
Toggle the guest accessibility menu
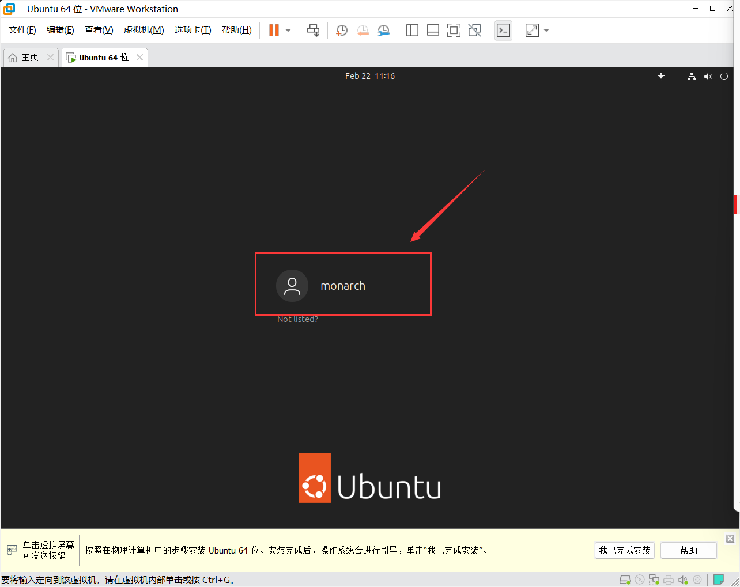click(x=661, y=76)
